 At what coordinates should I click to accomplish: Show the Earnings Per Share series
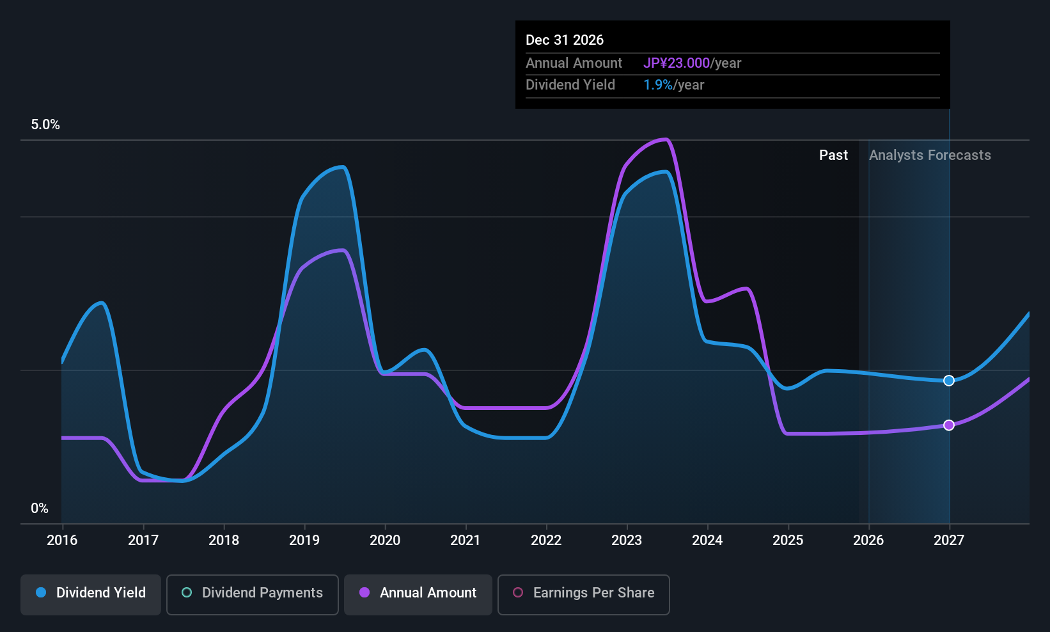click(x=584, y=595)
